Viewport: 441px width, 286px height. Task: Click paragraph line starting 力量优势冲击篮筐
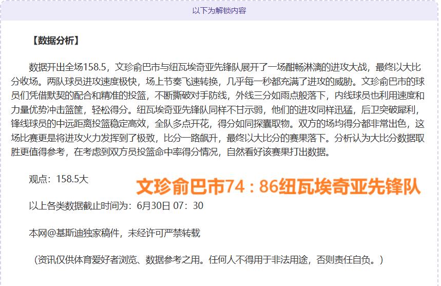[216, 110]
